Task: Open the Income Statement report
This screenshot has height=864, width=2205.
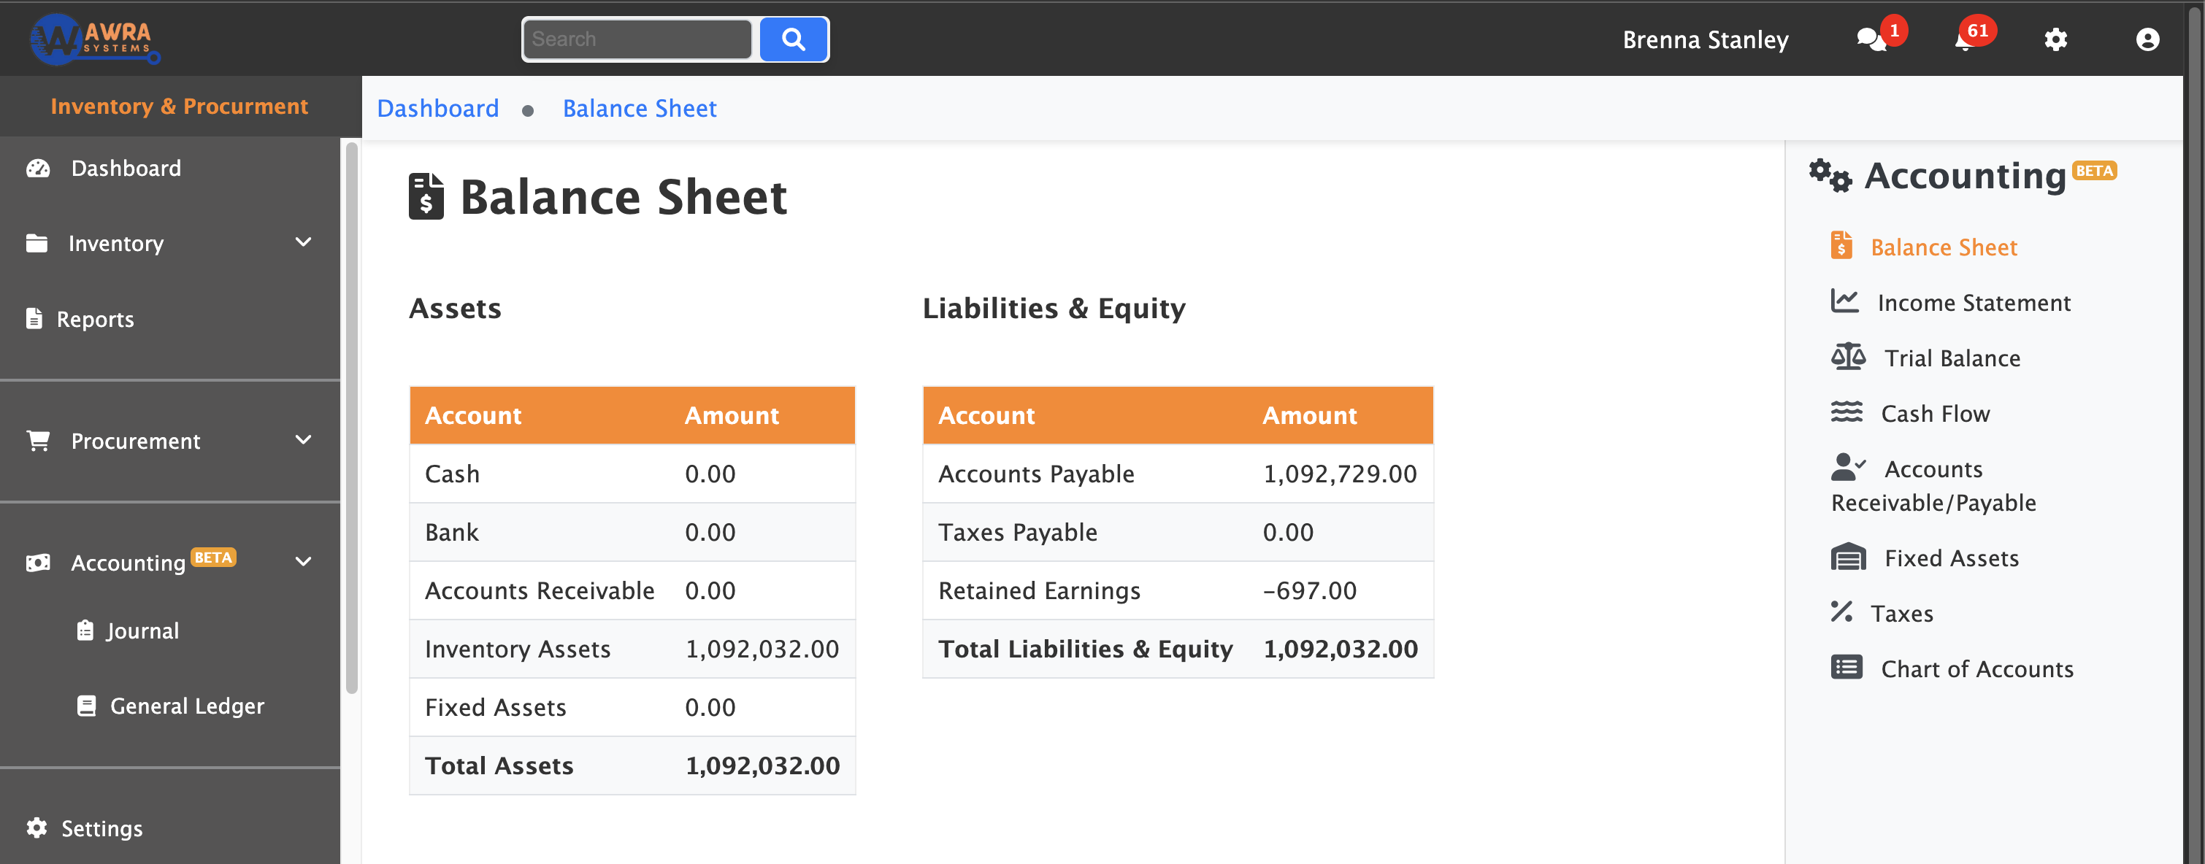Action: (1974, 302)
